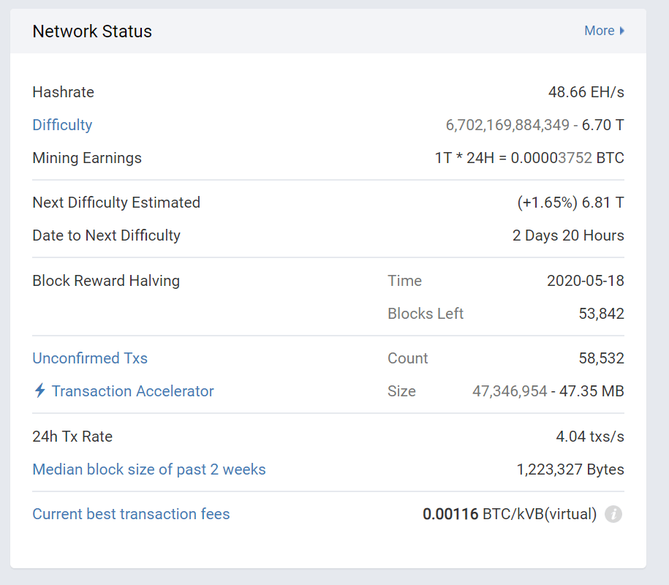Open Median block size of past 2 weeks

click(149, 469)
